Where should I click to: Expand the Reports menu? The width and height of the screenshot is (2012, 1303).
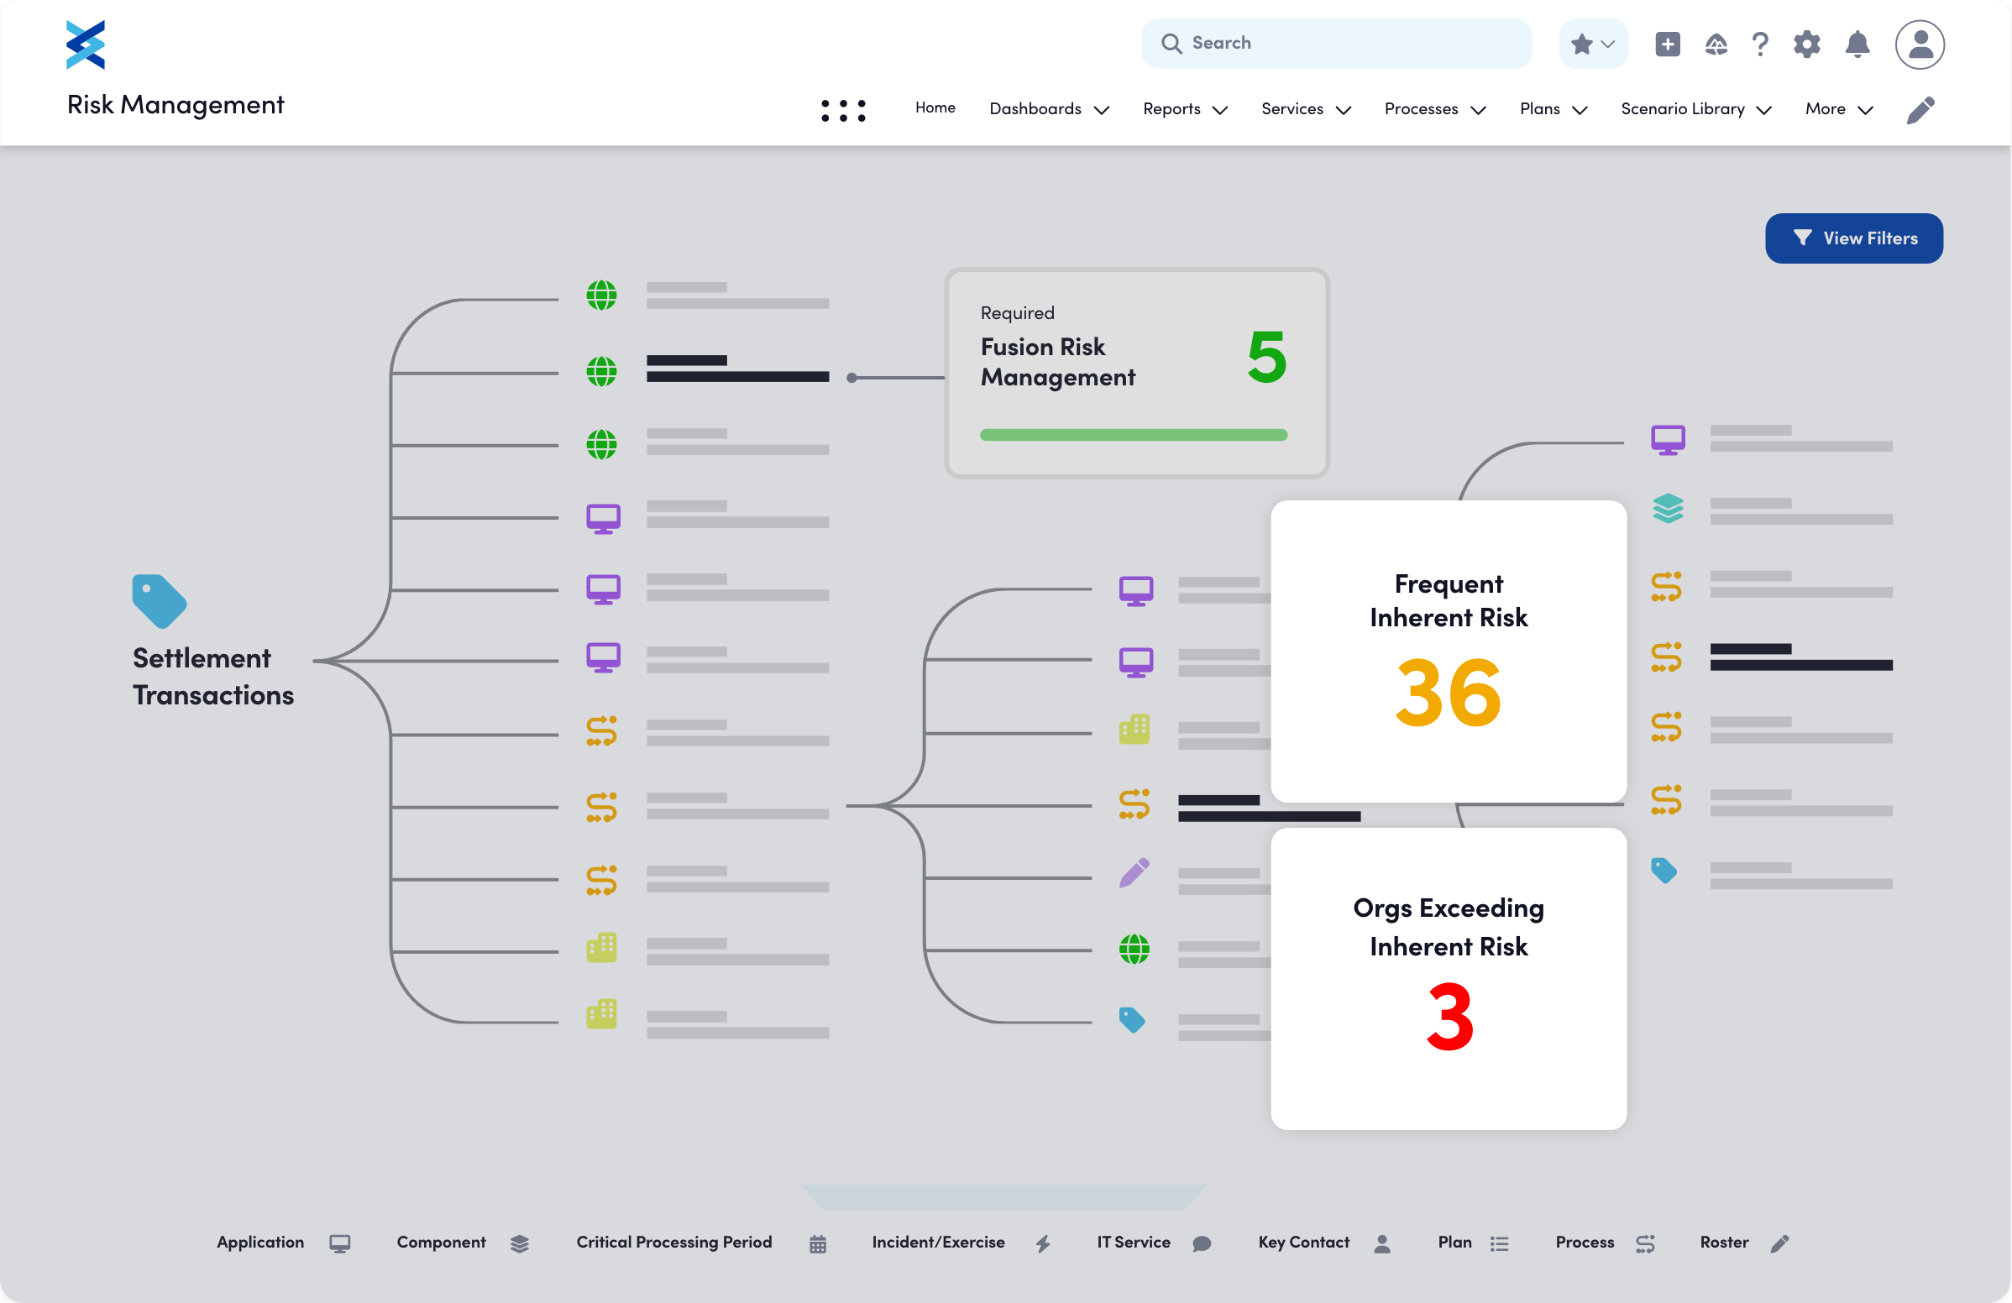point(1184,109)
